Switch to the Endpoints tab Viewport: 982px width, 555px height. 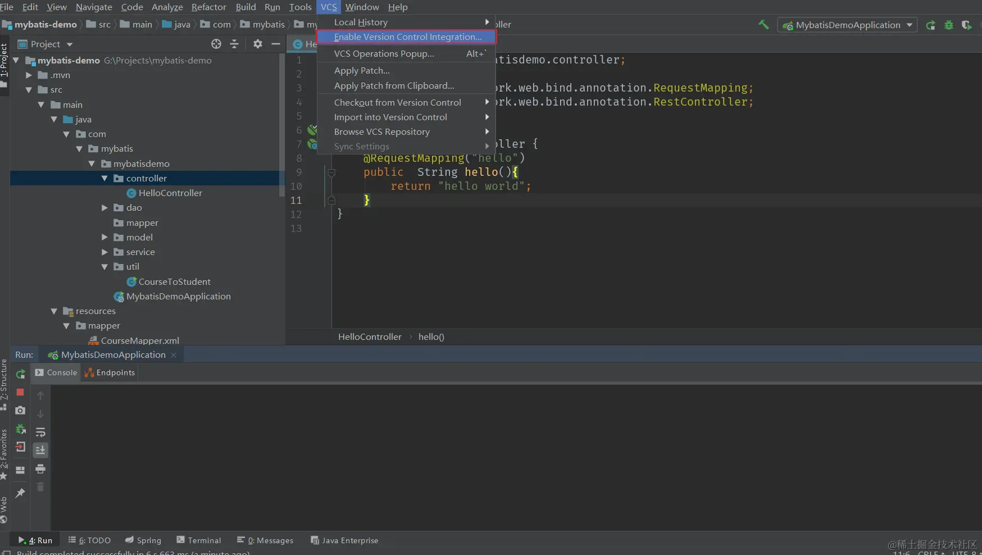point(110,372)
